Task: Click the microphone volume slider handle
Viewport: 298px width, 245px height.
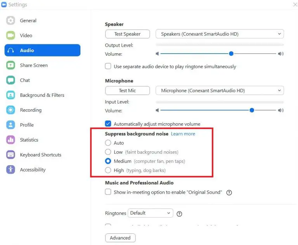Action: (x=252, y=110)
